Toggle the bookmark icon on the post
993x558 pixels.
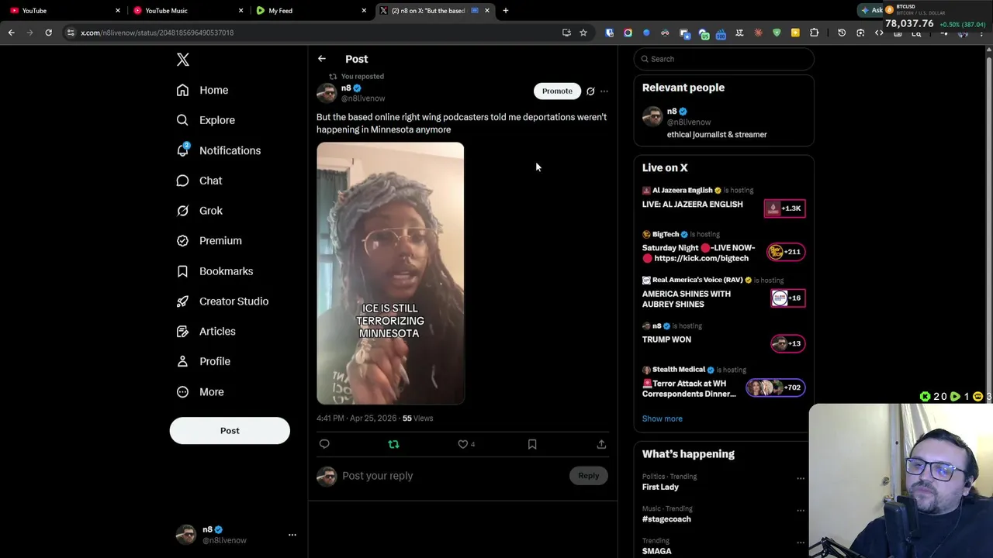[532, 444]
